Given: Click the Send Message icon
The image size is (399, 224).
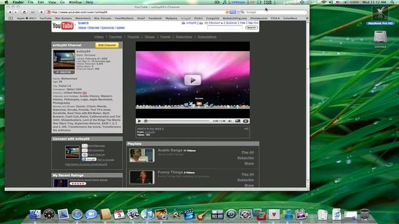Looking at the screenshot, I should point(85,146).
